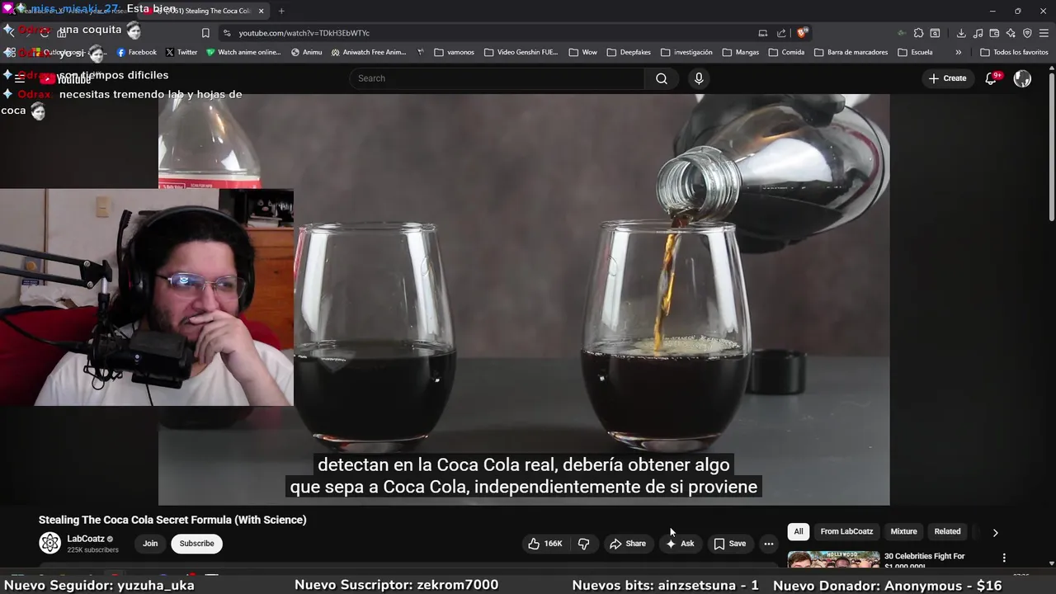Open the sidebar search panel icon
The height and width of the screenshot is (594, 1056).
point(935,33)
